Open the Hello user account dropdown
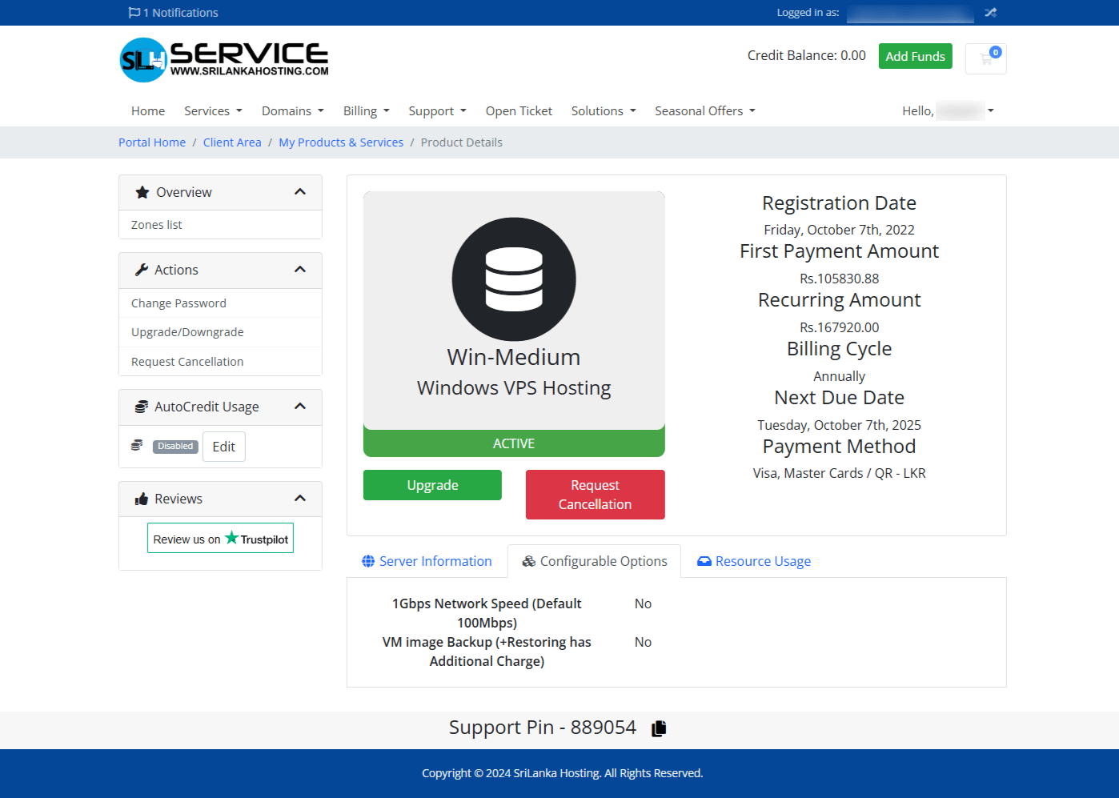The height and width of the screenshot is (798, 1119). click(949, 110)
